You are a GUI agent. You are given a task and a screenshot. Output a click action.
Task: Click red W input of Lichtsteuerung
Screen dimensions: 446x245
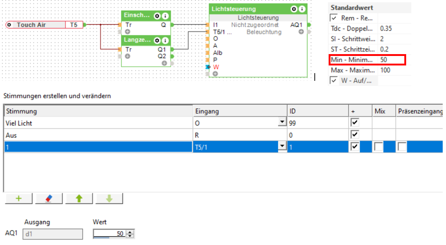coord(216,67)
